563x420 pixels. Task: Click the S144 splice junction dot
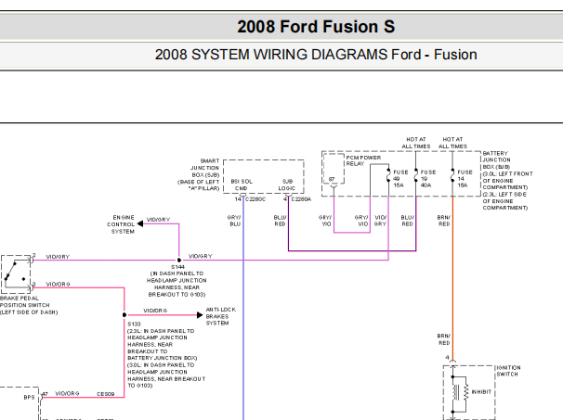point(178,261)
